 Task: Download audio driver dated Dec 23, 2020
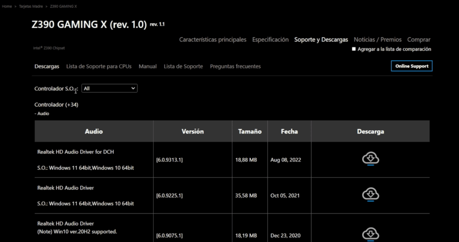[371, 234]
